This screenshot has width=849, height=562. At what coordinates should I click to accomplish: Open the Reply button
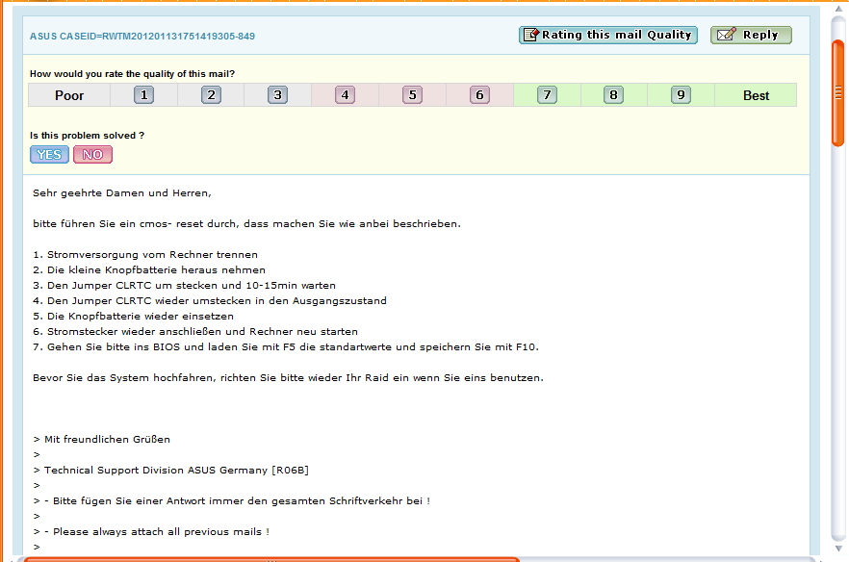click(x=751, y=36)
